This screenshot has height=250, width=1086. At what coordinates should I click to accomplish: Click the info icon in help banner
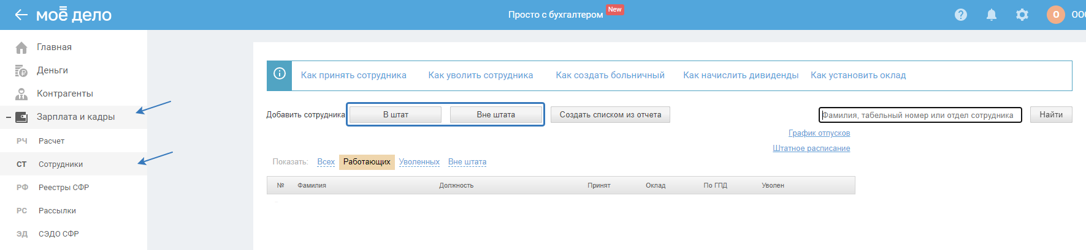click(280, 74)
